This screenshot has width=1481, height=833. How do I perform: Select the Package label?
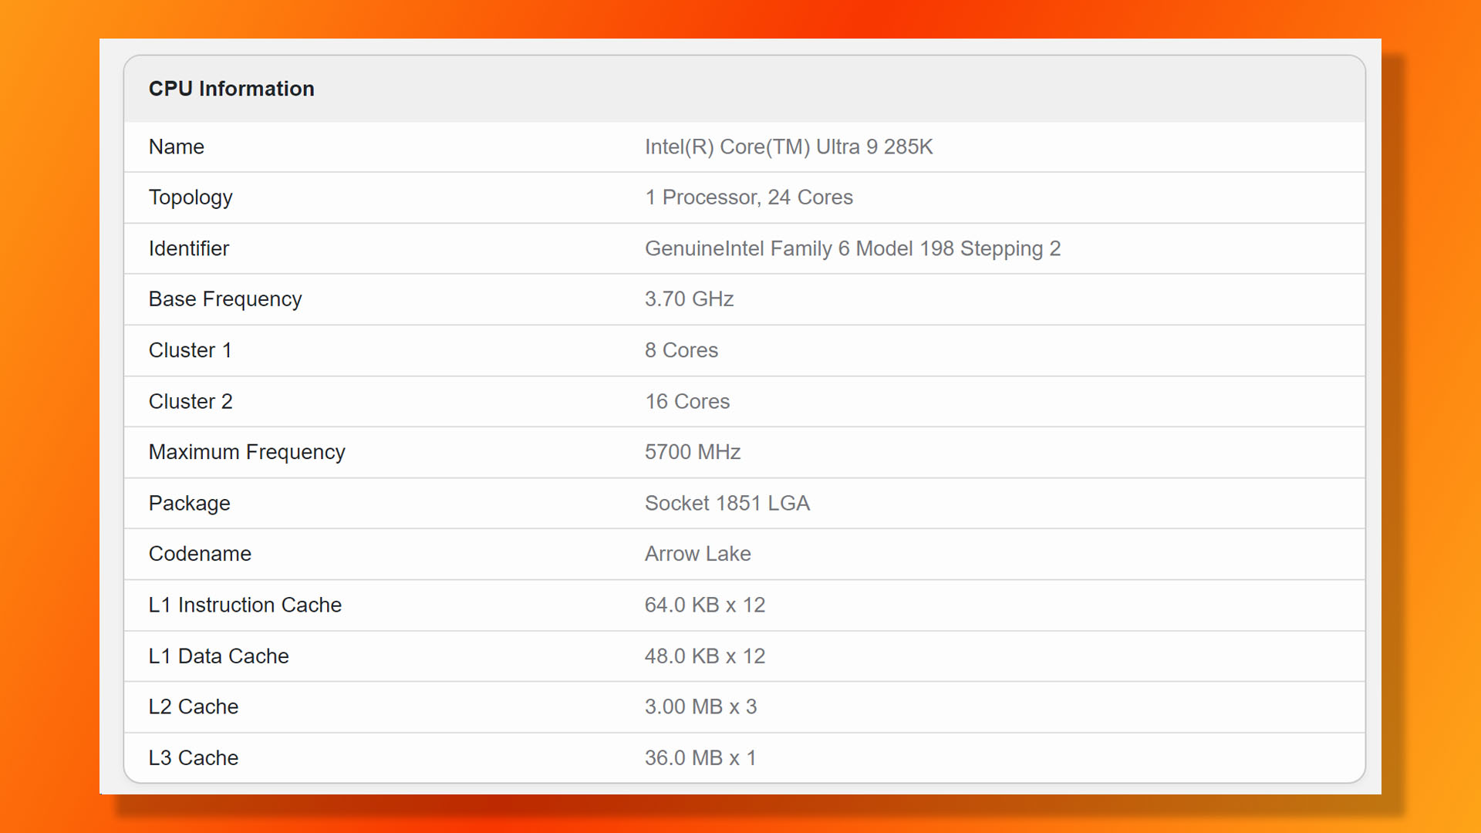pos(190,504)
